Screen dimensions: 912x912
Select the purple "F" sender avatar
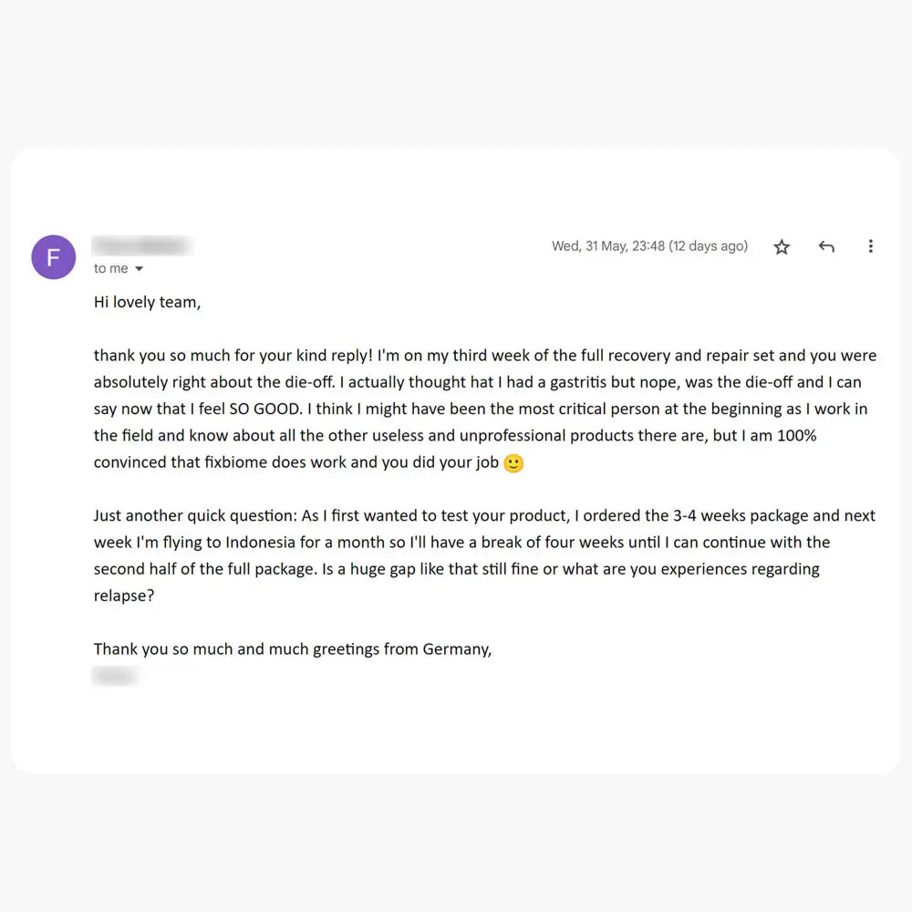pos(53,257)
